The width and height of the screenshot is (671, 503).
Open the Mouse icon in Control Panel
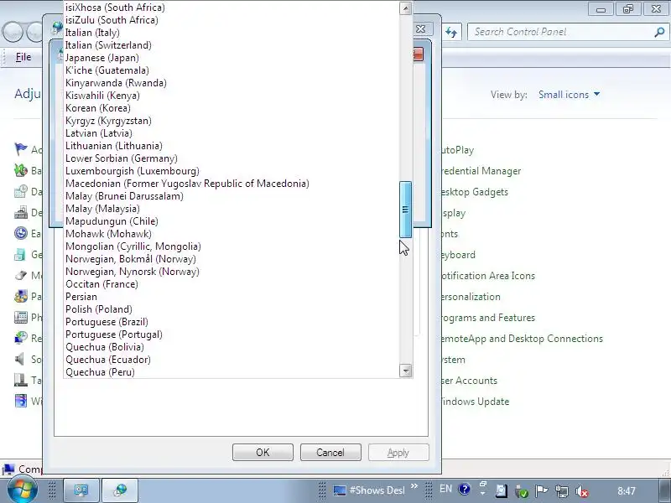pyautogui.click(x=20, y=275)
